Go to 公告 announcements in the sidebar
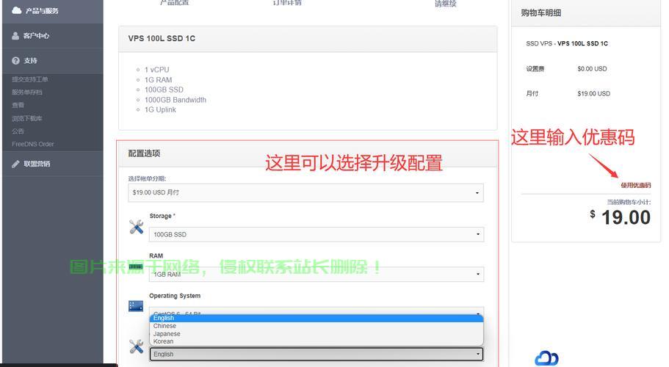Screen dimensions: 669x367 18,131
